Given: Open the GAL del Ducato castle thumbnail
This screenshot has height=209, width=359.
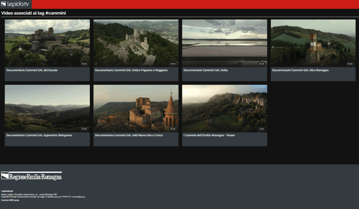Looking at the screenshot, I should tap(47, 43).
